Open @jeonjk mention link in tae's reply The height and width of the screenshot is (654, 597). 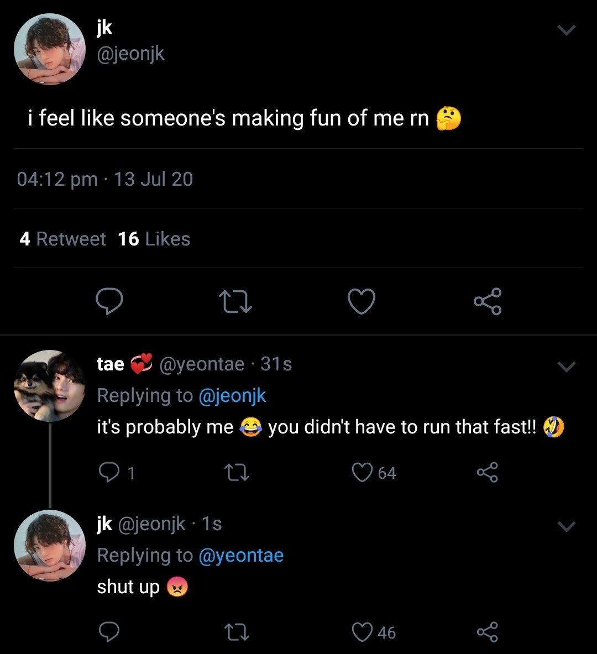point(232,396)
